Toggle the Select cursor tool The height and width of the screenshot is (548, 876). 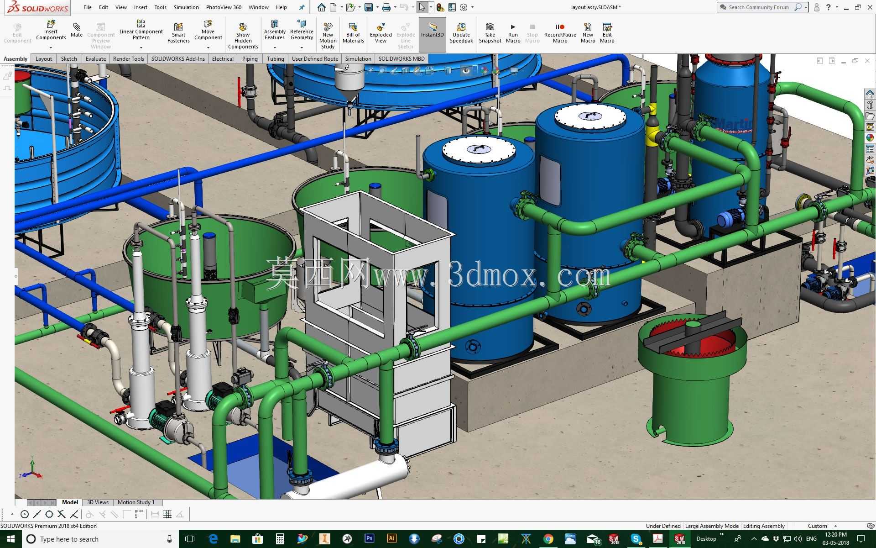[x=422, y=7]
